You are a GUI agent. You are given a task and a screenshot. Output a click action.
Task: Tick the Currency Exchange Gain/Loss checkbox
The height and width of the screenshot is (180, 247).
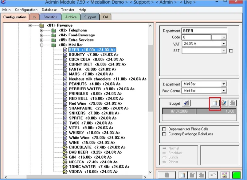[x=164, y=134]
